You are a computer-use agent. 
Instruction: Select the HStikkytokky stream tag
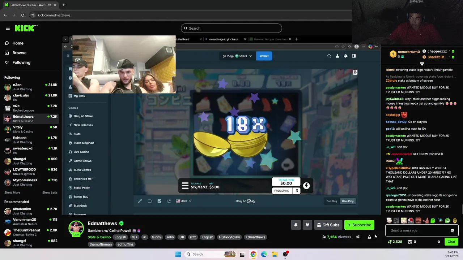point(229,237)
